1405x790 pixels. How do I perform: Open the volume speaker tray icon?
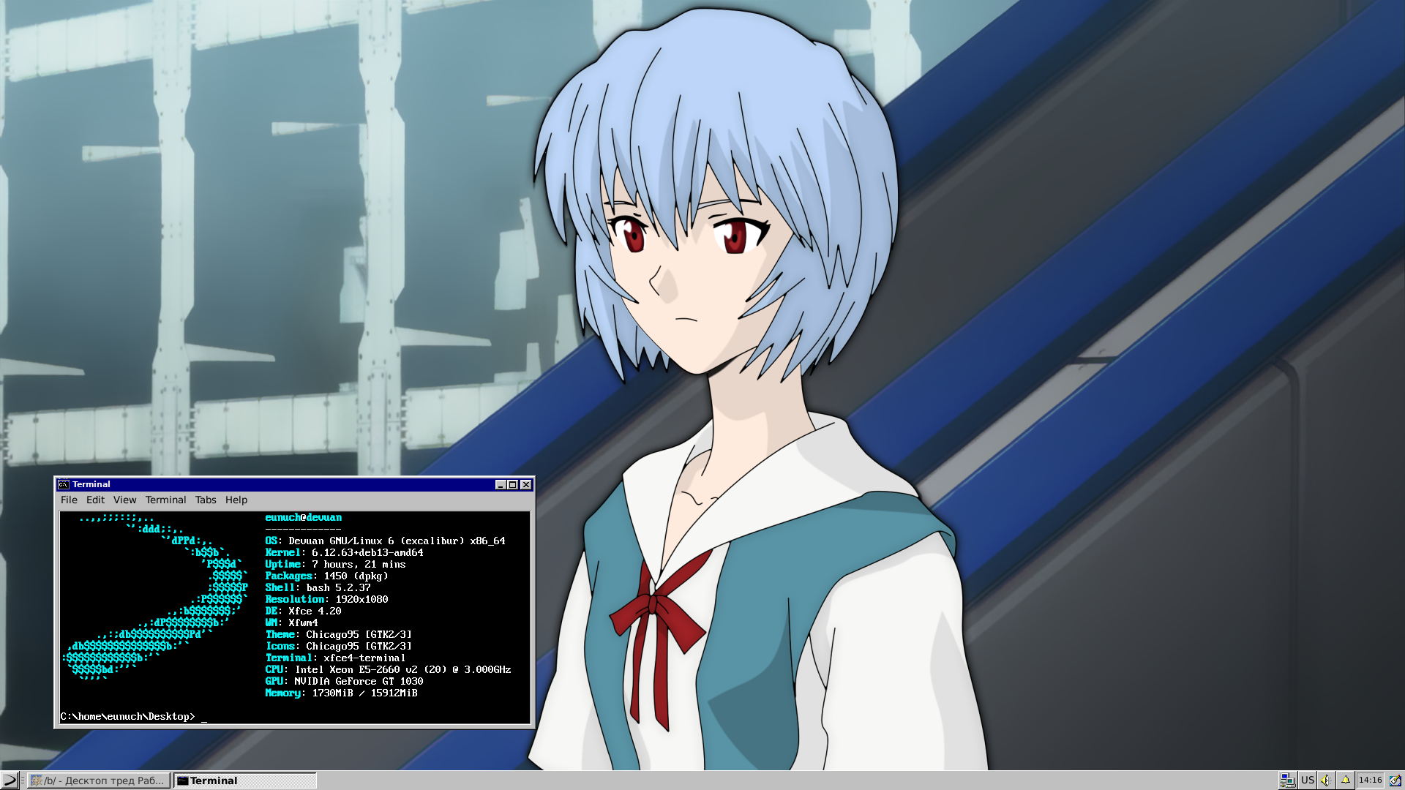pyautogui.click(x=1326, y=780)
